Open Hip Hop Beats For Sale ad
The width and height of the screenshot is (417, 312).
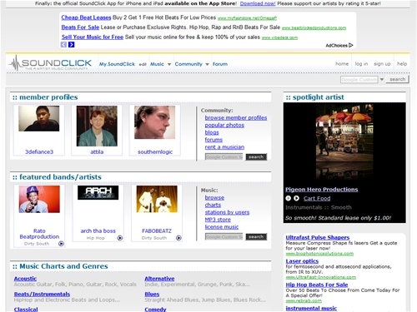click(317, 285)
